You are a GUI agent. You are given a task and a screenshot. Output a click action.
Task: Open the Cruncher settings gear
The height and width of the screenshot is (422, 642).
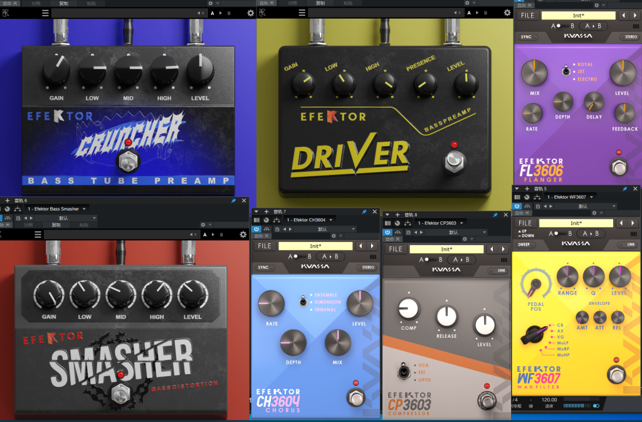pyautogui.click(x=251, y=13)
